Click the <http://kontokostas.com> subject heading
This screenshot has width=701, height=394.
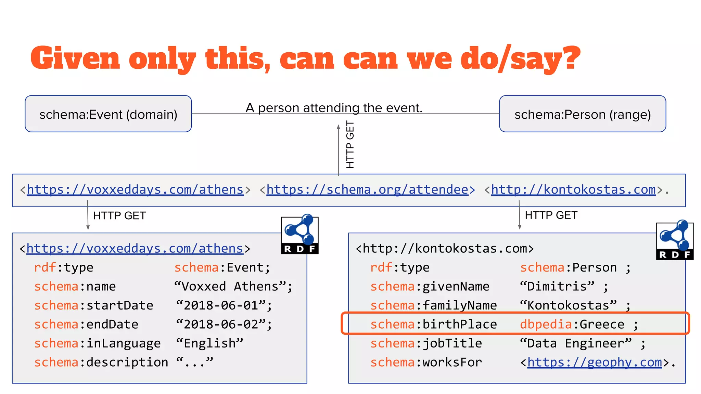pyautogui.click(x=445, y=248)
